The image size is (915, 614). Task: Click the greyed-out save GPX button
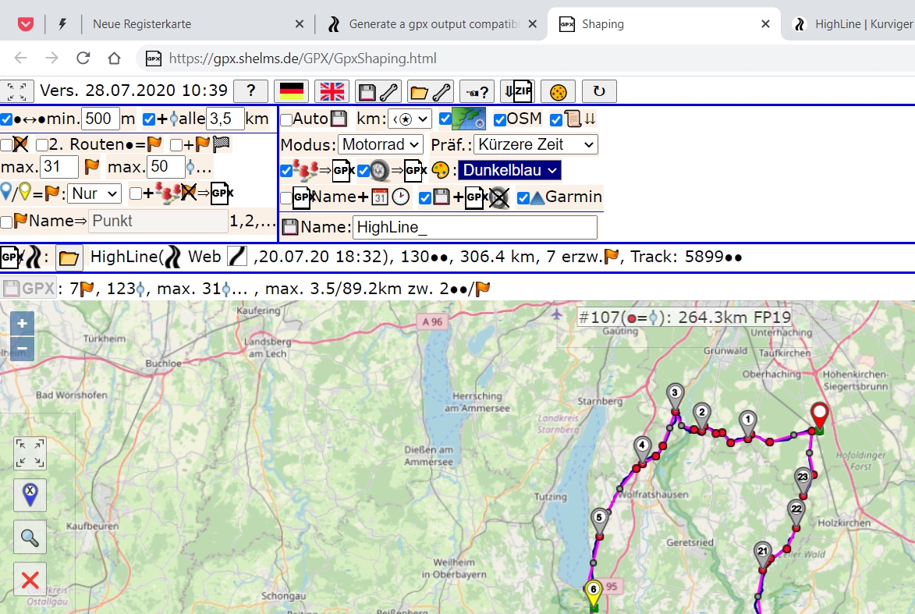[29, 289]
